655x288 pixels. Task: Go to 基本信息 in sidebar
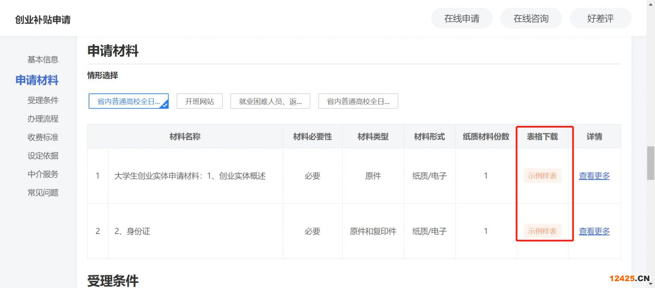[x=43, y=59]
